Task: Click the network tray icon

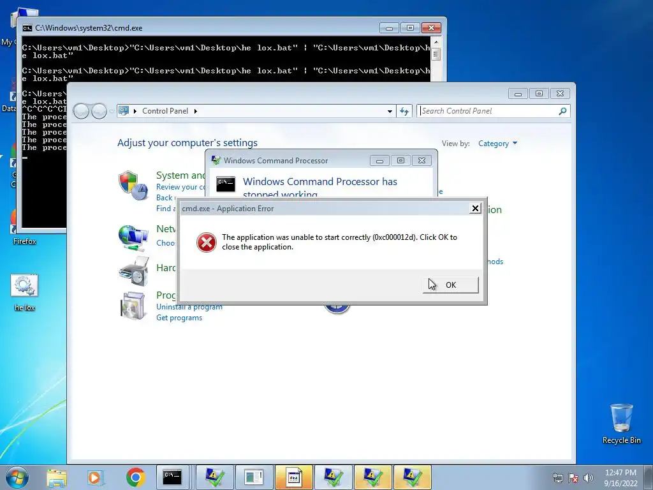Action: coord(557,478)
